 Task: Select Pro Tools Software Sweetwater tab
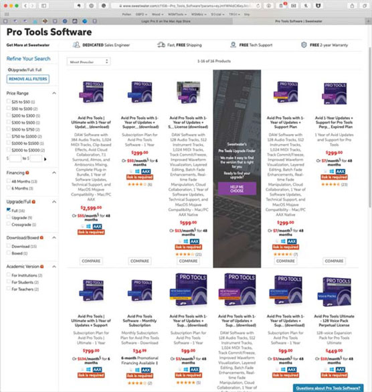tap(298, 21)
